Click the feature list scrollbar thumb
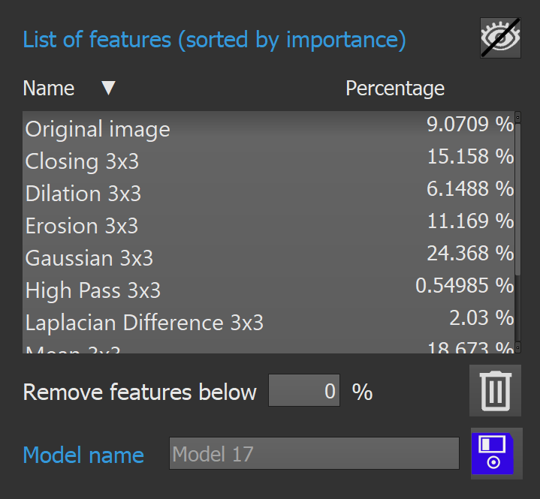The height and width of the screenshot is (499, 540). click(517, 200)
